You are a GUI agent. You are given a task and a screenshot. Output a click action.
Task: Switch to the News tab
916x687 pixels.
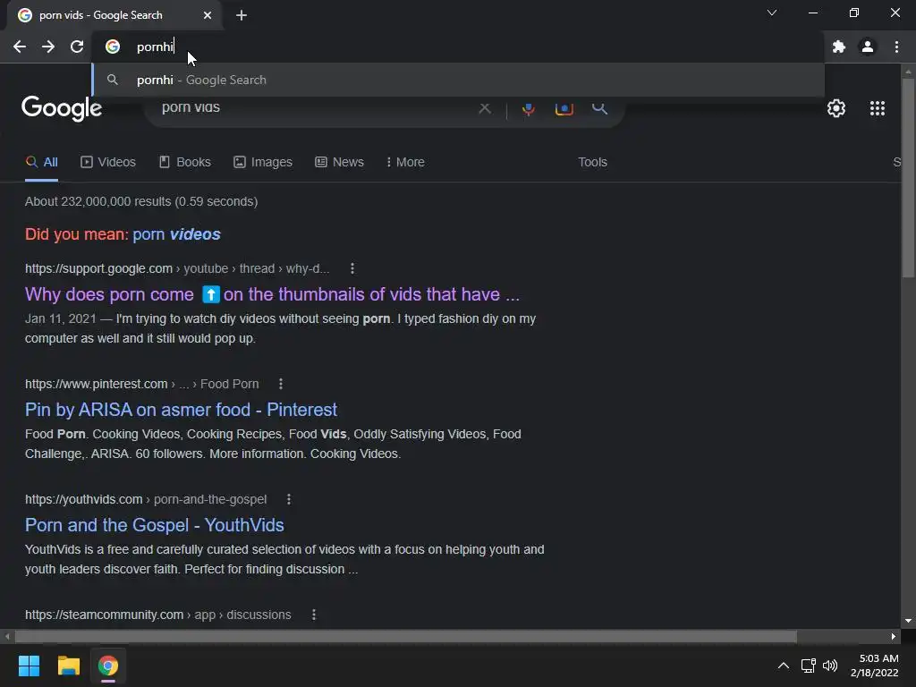coord(339,163)
